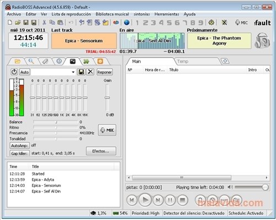Select numbered preset 1 in the toolbar
The image size is (276, 220).
pos(137,23)
